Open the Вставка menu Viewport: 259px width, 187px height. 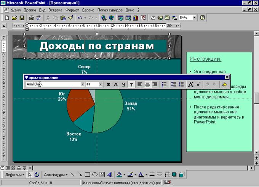tap(56, 10)
